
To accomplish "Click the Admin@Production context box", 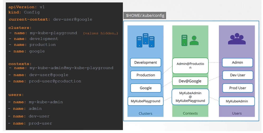I will [190, 66].
